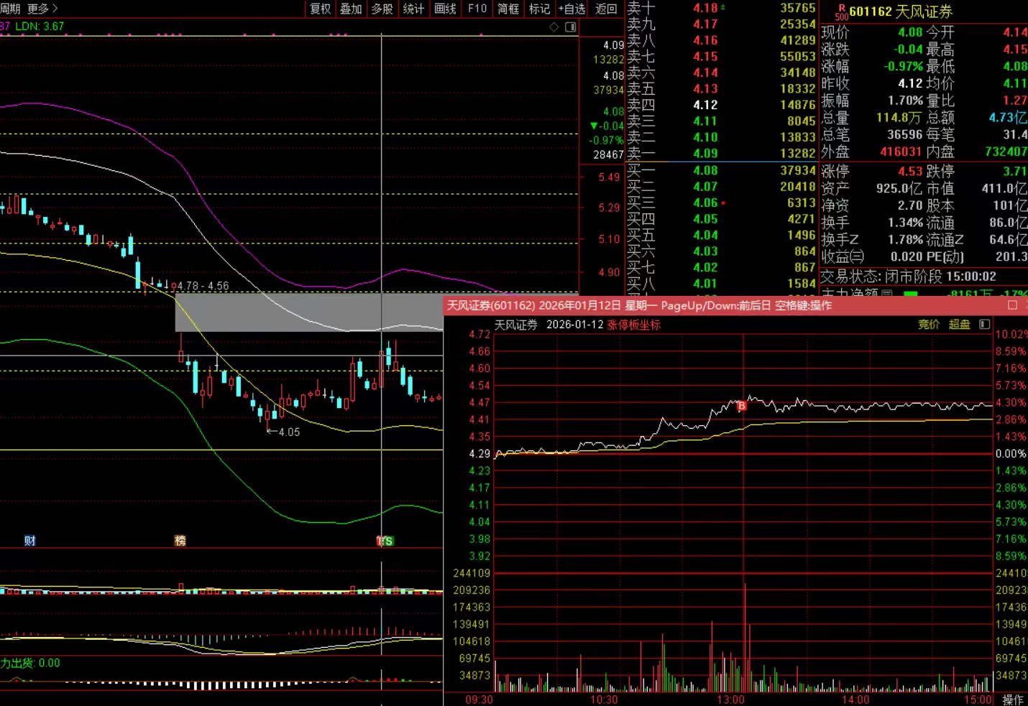Click the 买三 price 4.06
Viewport: 1028px width, 706px height.
tap(705, 203)
